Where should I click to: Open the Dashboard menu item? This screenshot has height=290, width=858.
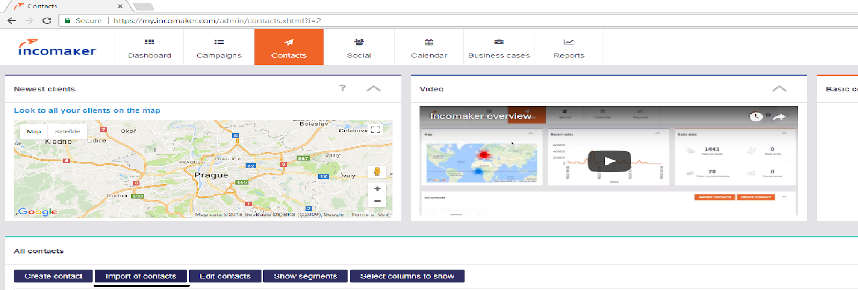[x=150, y=47]
